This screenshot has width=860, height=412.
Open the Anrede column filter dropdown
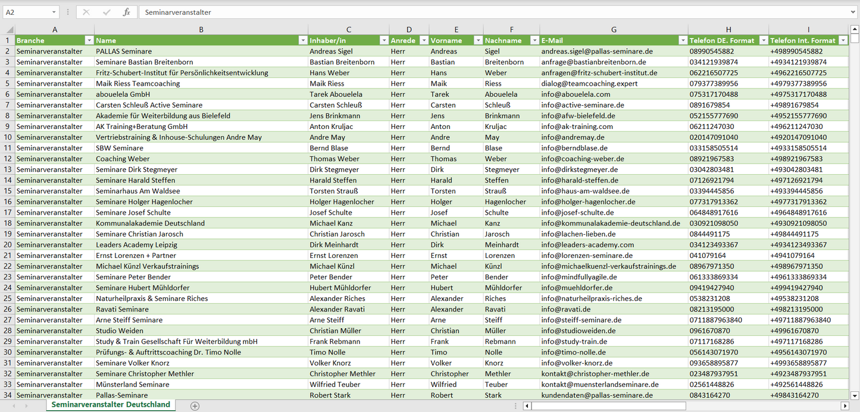click(424, 40)
